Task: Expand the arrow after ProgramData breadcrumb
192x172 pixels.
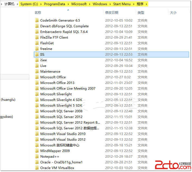Action: pyautogui.click(x=68, y=4)
